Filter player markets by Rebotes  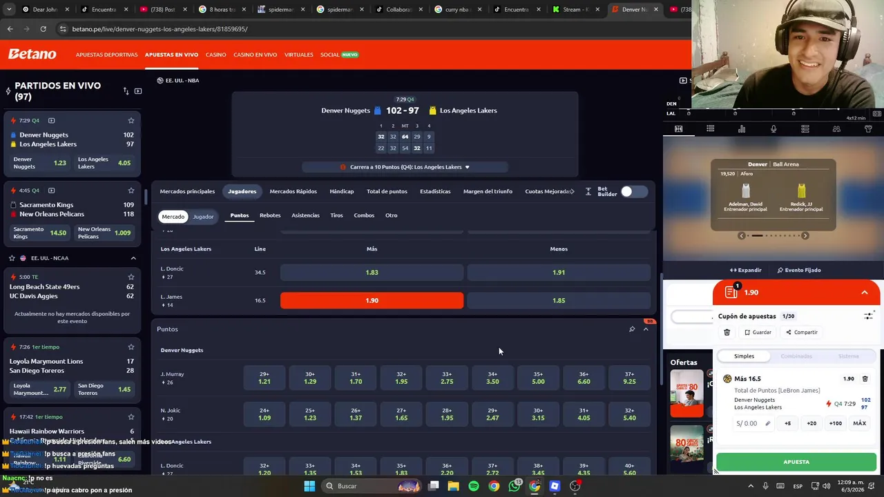click(x=270, y=215)
